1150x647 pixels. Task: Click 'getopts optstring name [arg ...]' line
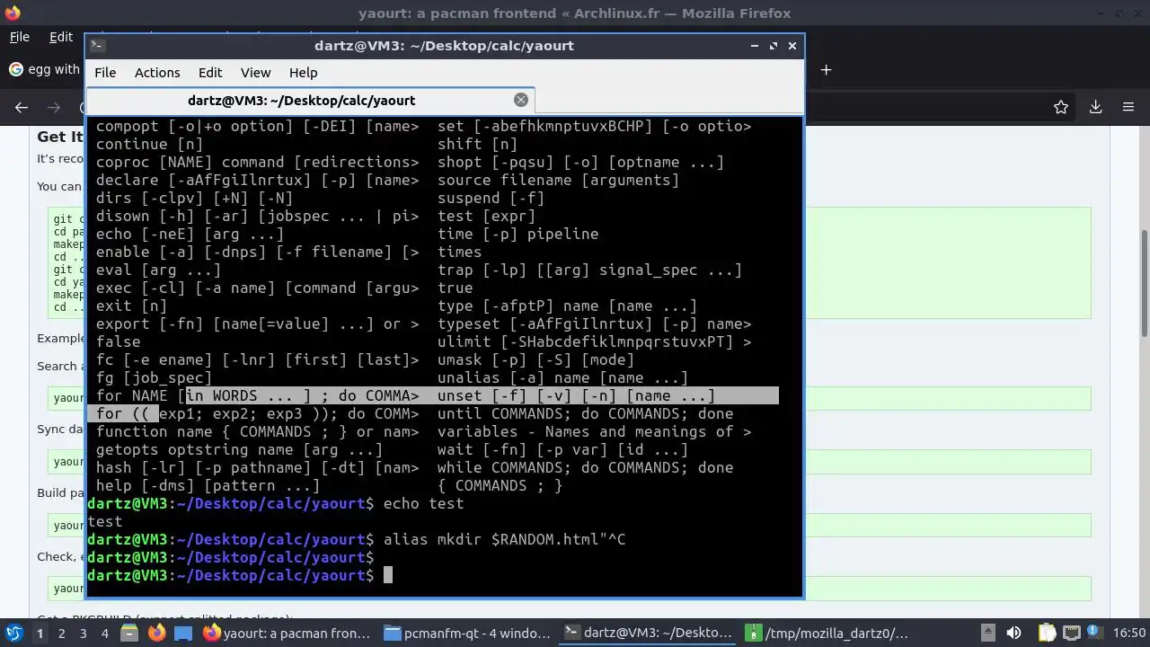click(x=239, y=449)
